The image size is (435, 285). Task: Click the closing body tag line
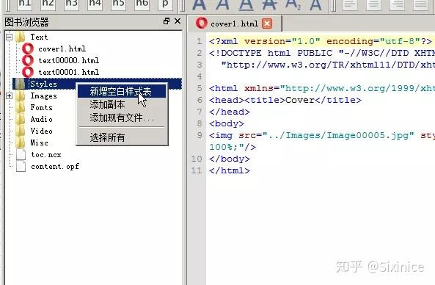click(230, 159)
